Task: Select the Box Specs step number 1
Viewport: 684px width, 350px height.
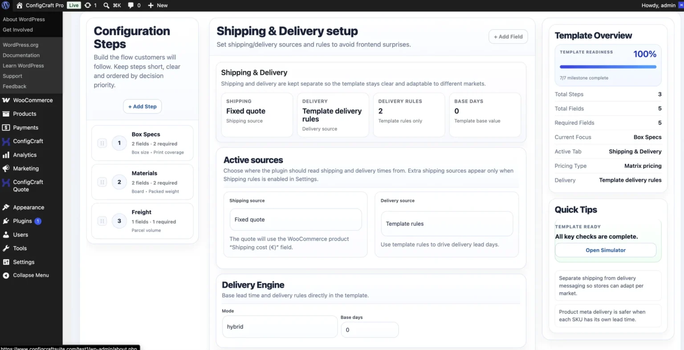Action: coord(119,143)
